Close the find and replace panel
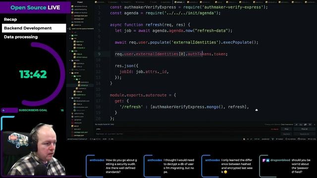This screenshot has height=178, width=317. pyautogui.click(x=315, y=125)
